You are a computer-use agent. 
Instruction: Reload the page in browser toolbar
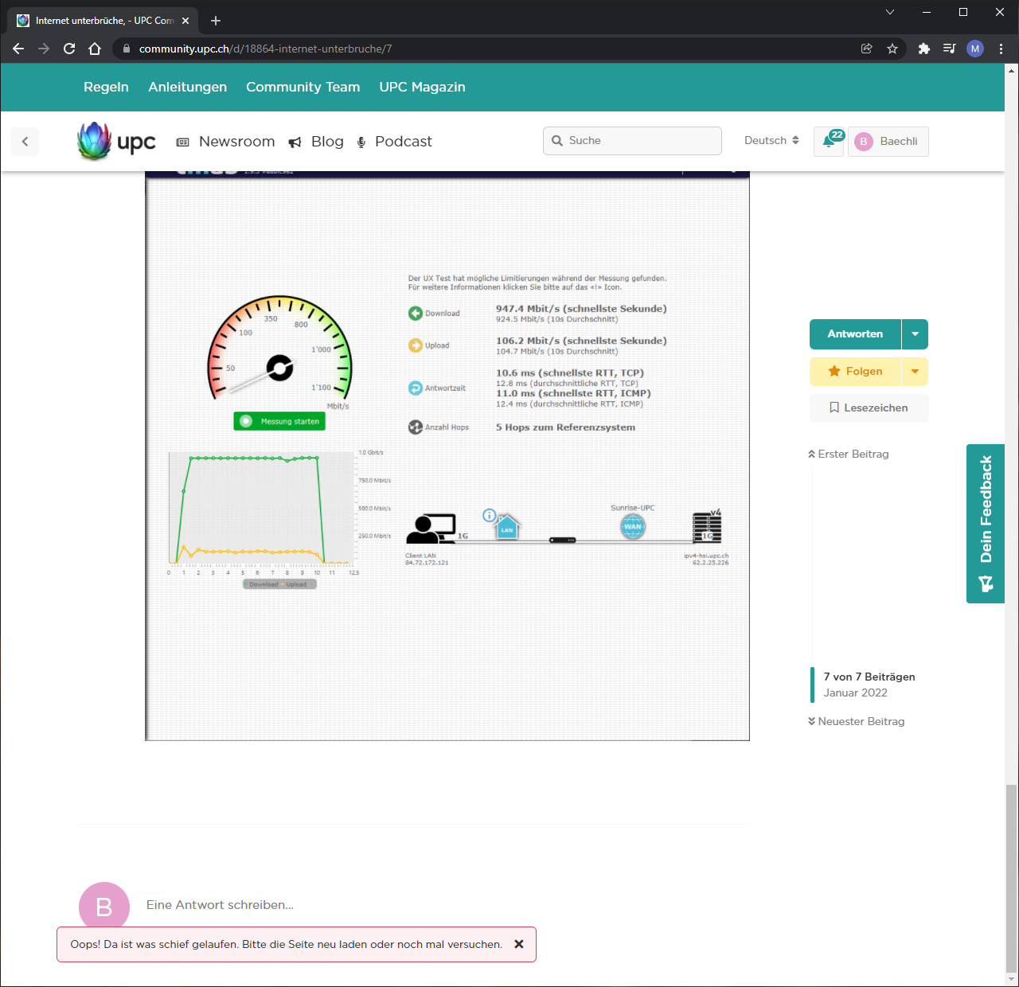(69, 49)
